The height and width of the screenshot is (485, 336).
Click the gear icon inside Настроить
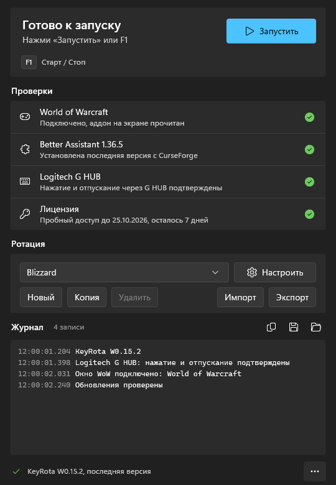tap(252, 272)
